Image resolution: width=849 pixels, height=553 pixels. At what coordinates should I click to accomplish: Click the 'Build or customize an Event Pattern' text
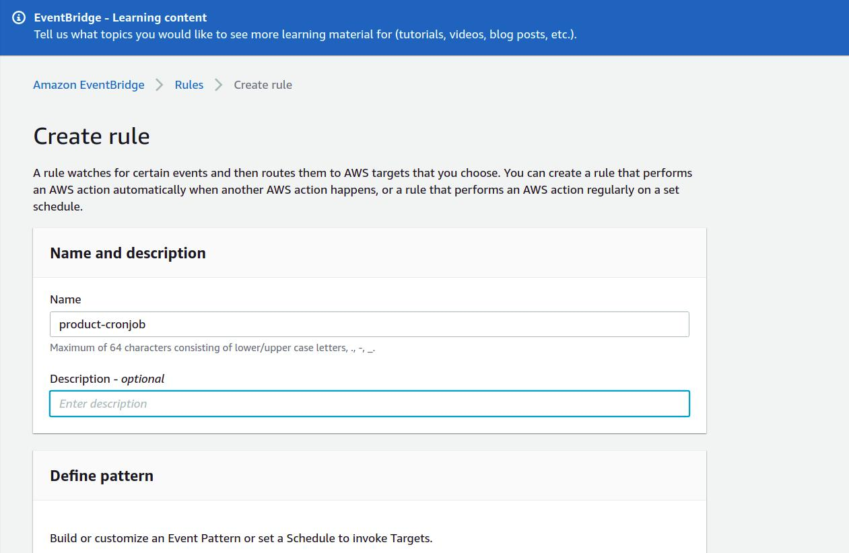coord(241,538)
